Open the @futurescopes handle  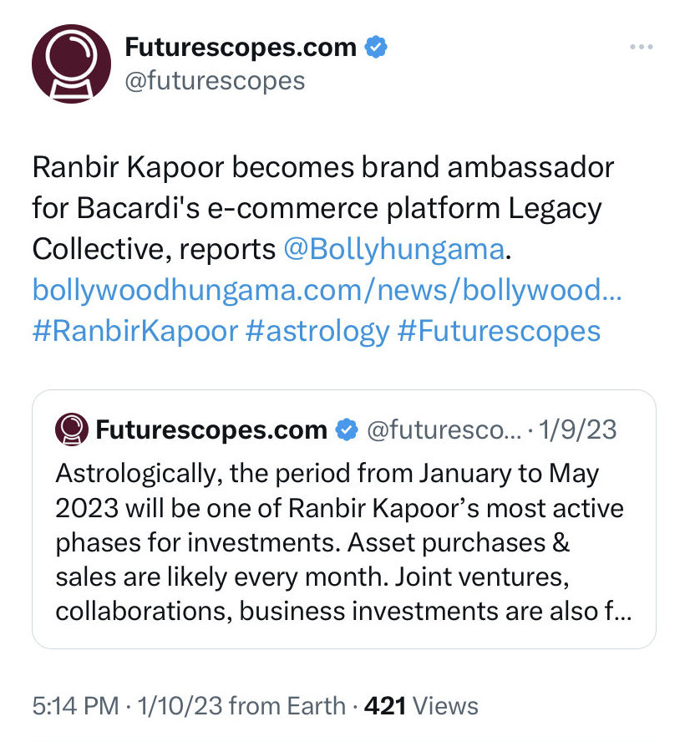pos(215,81)
